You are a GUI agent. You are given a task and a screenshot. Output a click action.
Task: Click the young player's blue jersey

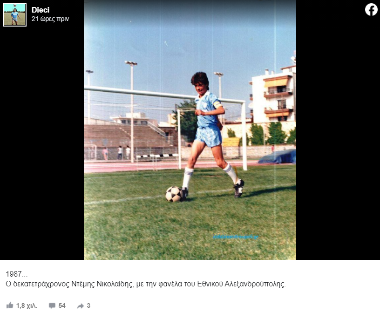207,109
